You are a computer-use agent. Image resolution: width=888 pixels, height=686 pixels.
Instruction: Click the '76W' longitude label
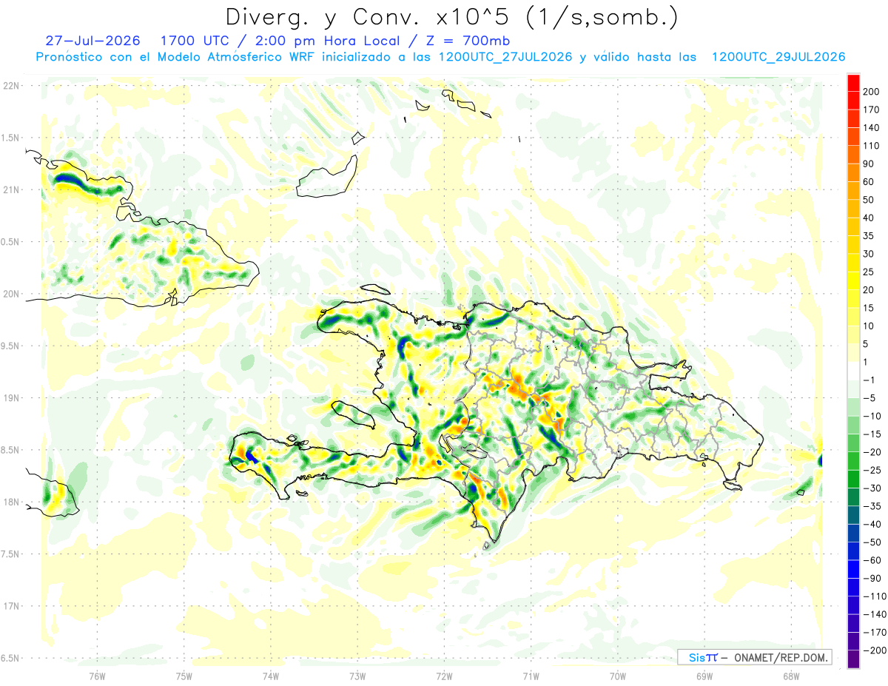coord(97,676)
